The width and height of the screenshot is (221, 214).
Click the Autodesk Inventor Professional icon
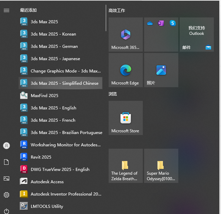pos(24,194)
